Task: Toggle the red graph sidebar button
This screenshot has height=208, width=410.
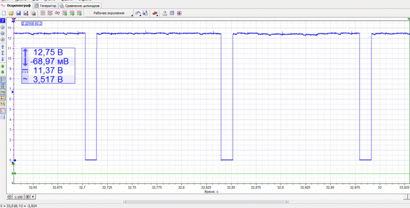Action: 3,111
